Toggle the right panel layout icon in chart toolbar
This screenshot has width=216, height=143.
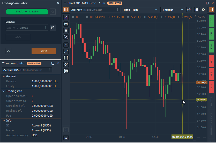[x=211, y=10]
